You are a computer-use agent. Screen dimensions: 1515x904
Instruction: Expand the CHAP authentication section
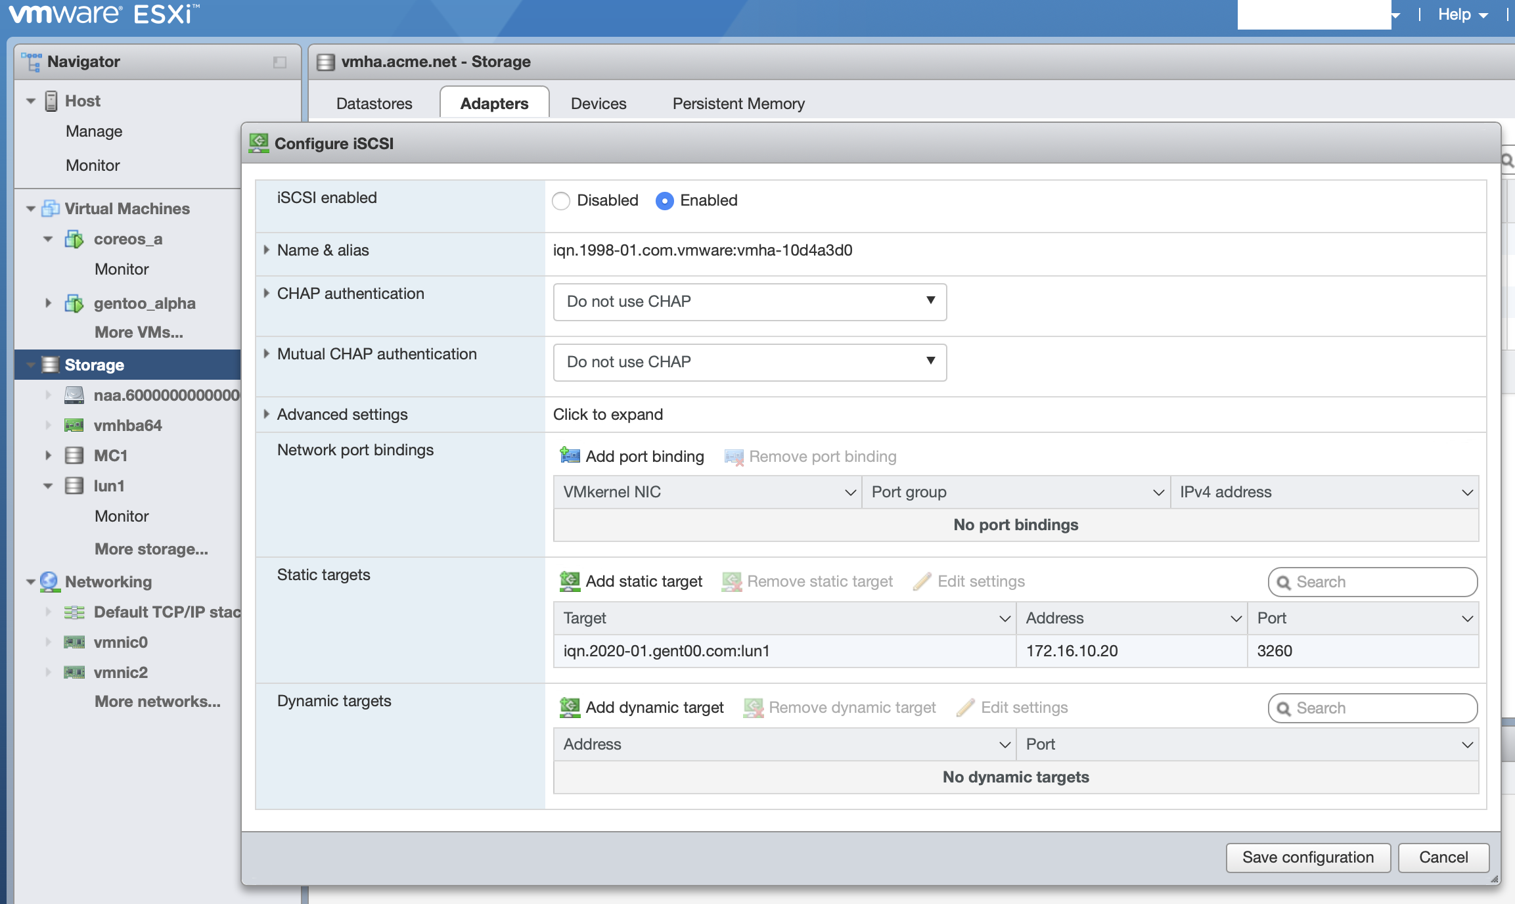tap(267, 294)
